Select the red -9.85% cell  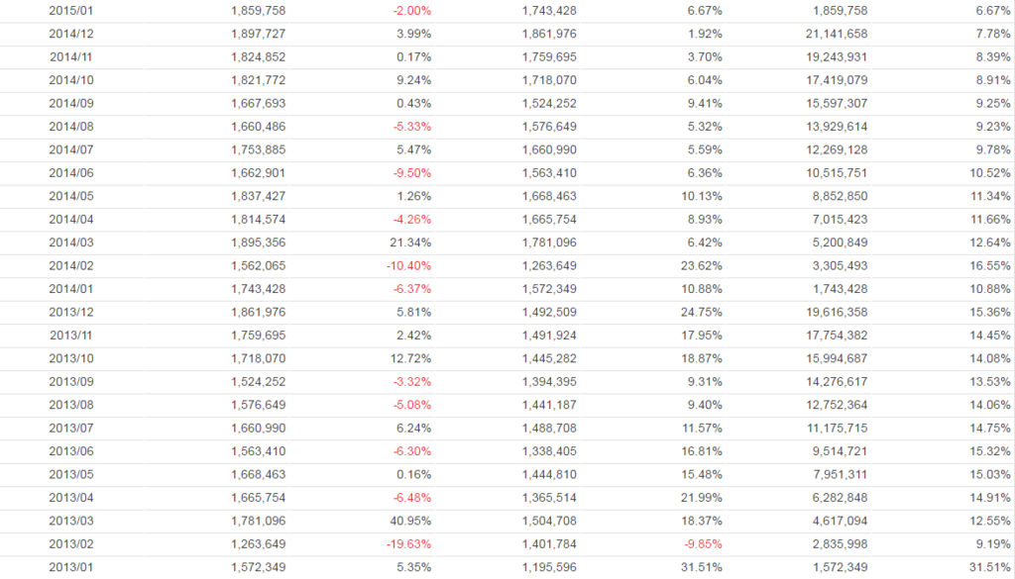(x=703, y=543)
